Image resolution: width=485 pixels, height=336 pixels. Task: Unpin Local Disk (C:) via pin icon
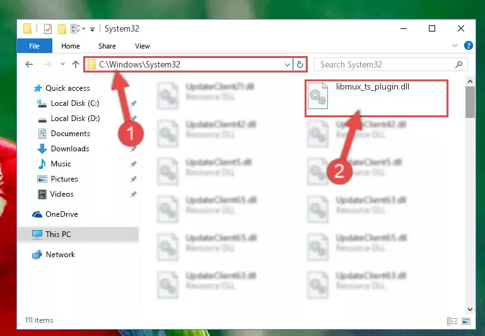(x=133, y=103)
